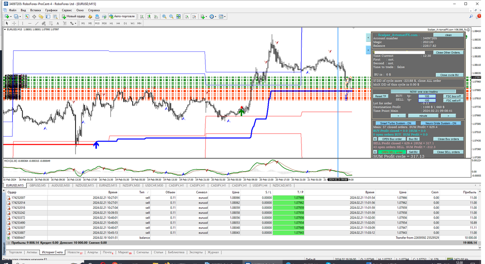Switch chart to line chart view
Image resolution: width=485 pixels, height=264 pixels.
click(156, 17)
